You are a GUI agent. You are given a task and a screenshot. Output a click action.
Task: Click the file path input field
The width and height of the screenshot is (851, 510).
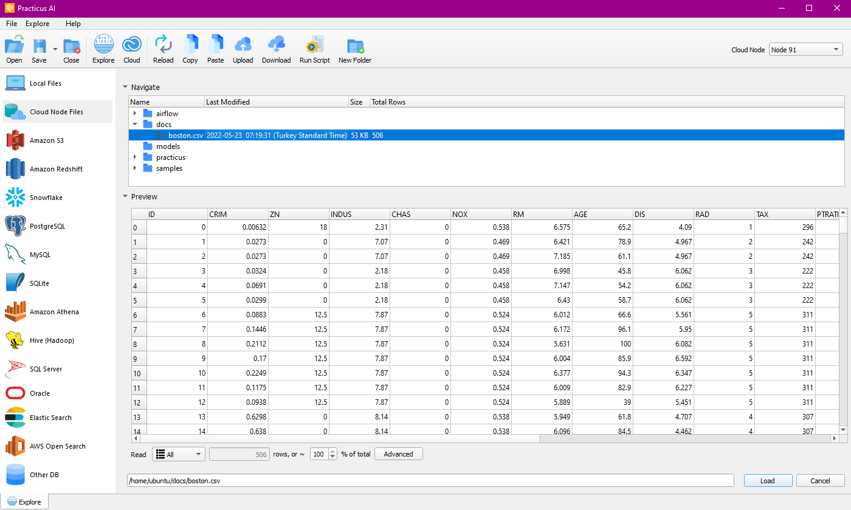coord(430,480)
